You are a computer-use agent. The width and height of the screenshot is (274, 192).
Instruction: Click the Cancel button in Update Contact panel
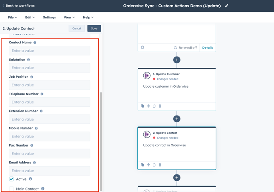76,28
